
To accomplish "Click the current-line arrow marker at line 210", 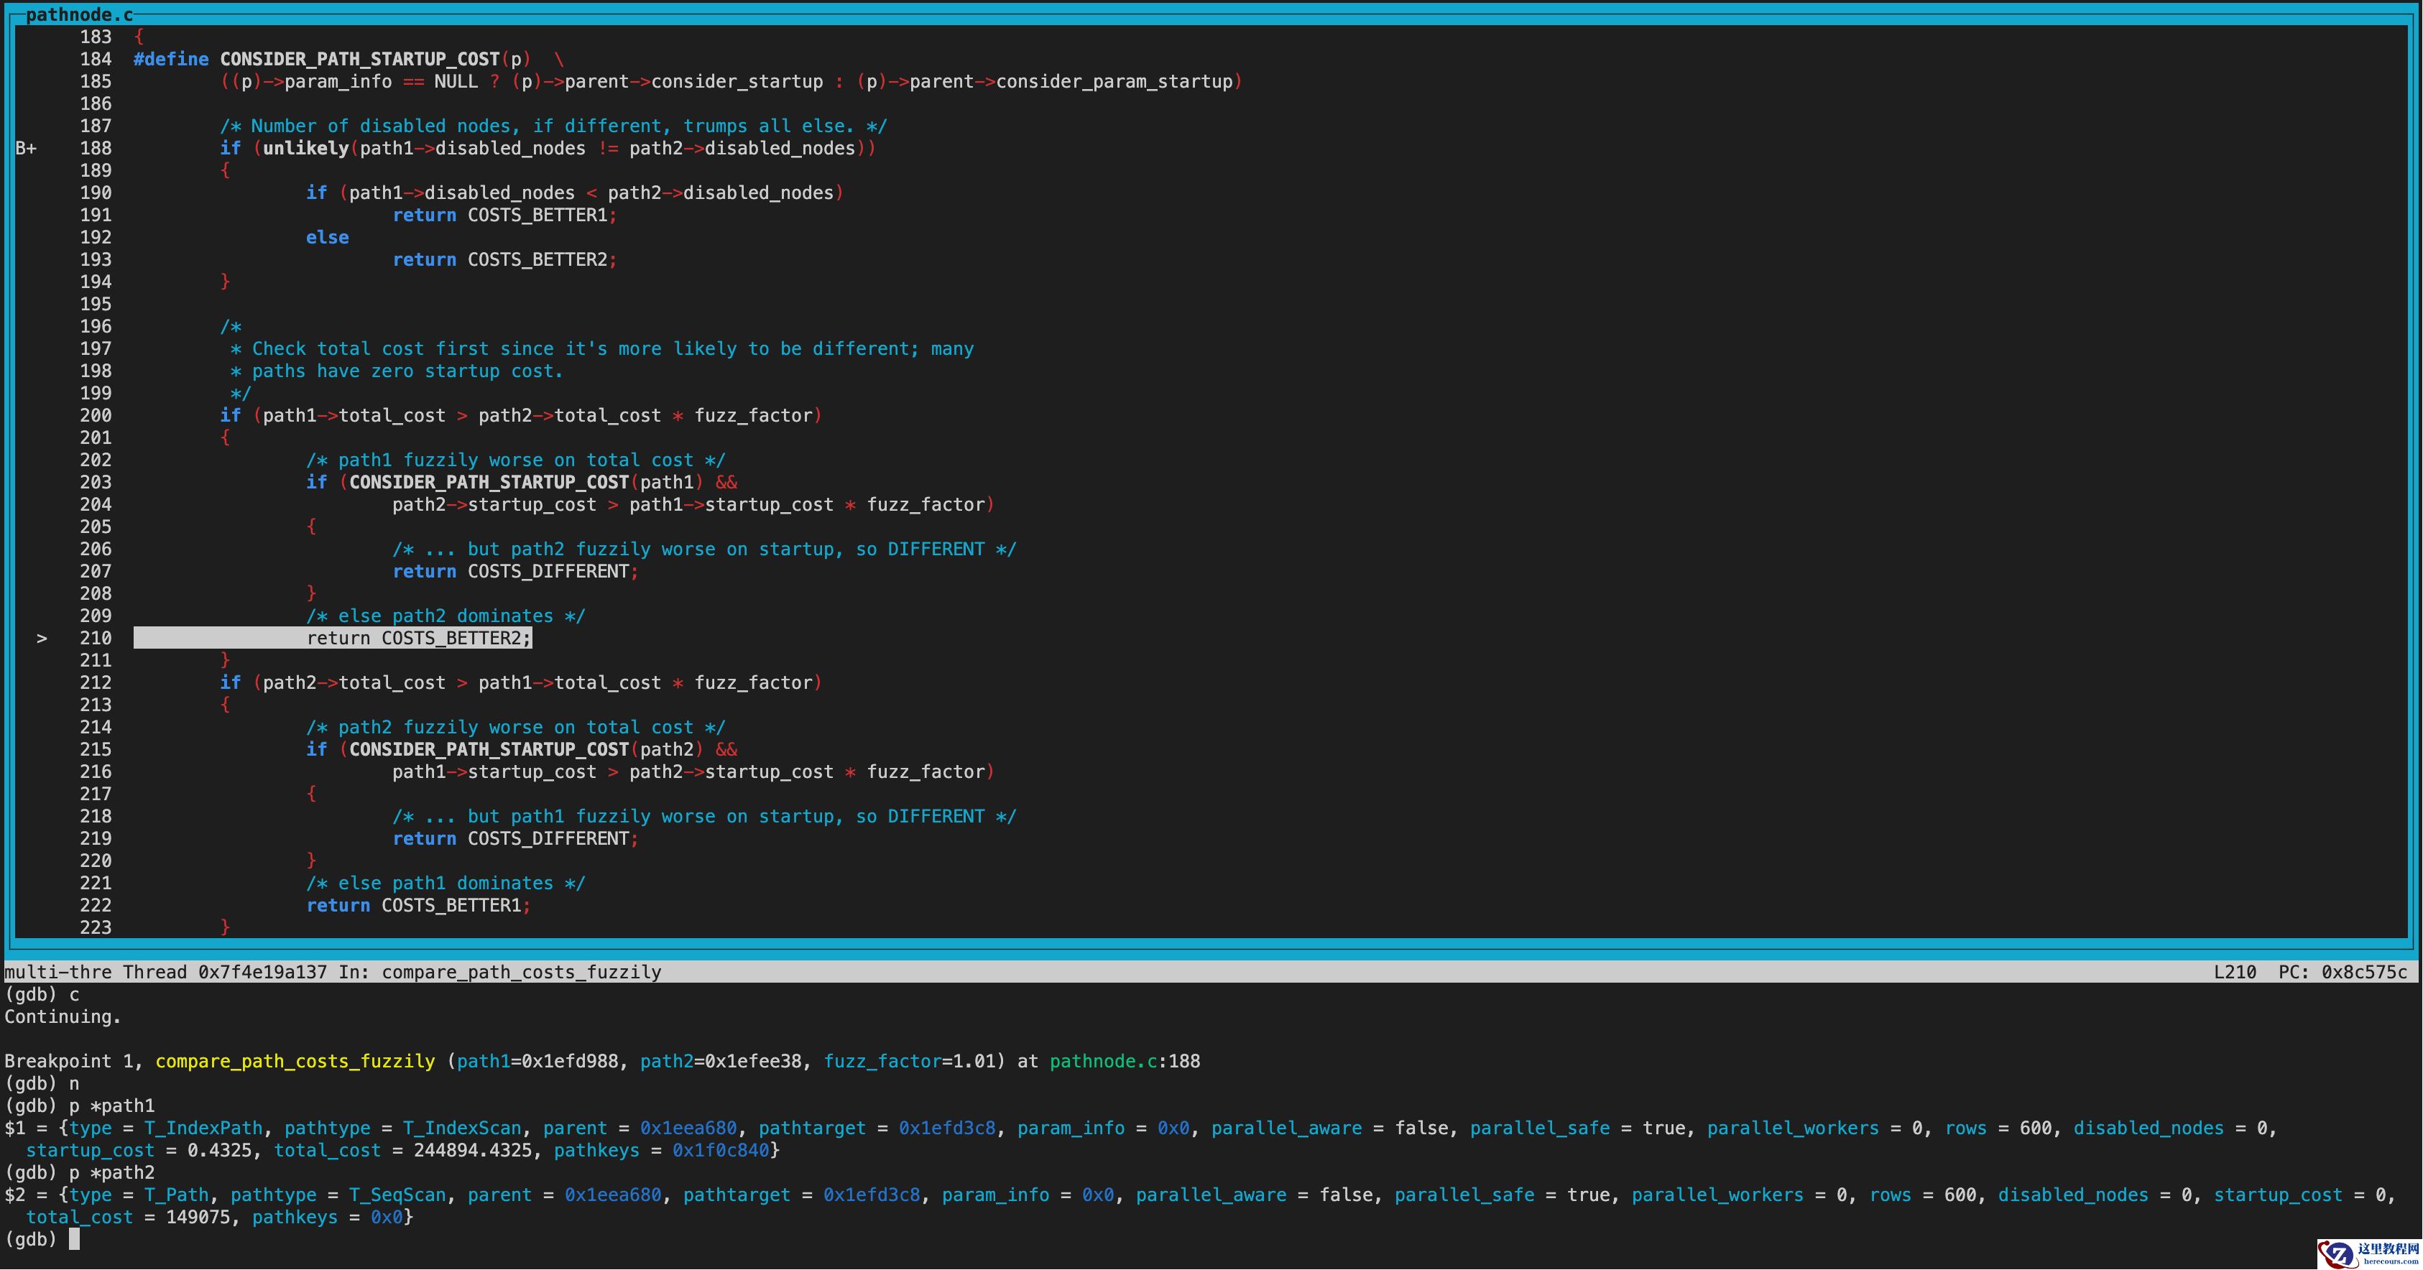I will (x=42, y=639).
